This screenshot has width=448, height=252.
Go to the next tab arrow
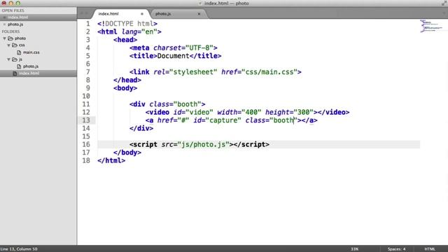pyautogui.click(x=87, y=13)
